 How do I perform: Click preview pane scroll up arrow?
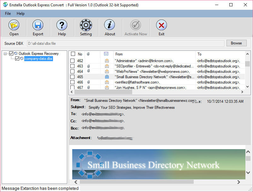pyautogui.click(x=248, y=152)
